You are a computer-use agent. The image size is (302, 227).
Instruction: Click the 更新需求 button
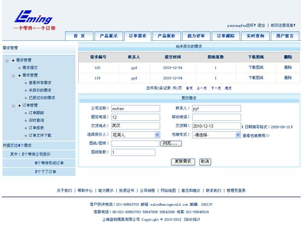[183, 162]
